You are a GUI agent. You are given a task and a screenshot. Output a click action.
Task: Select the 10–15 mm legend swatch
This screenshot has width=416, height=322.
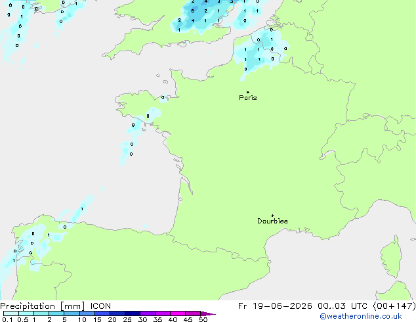(87, 313)
